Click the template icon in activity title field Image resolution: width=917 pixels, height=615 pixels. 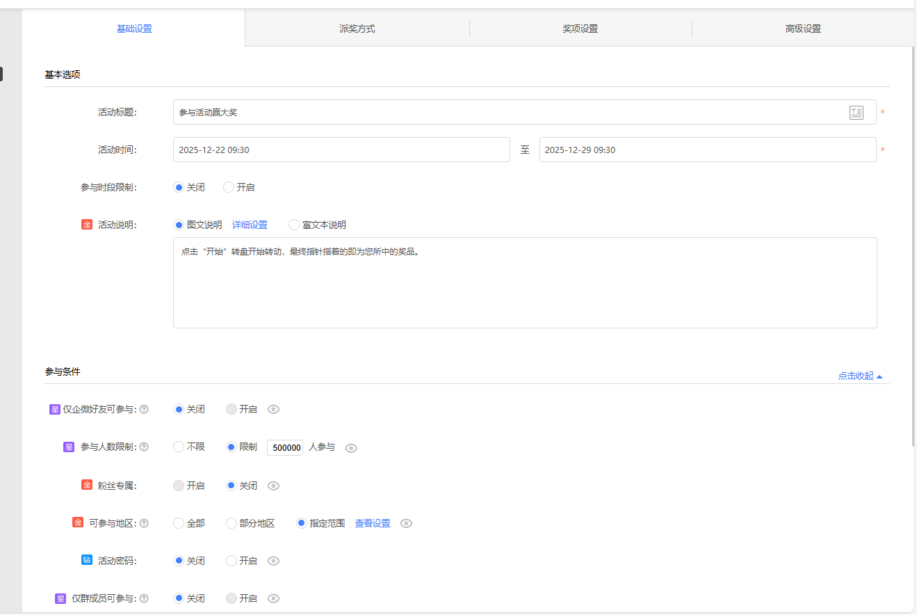(856, 113)
